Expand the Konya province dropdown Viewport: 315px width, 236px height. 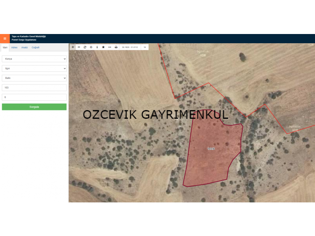34,59
